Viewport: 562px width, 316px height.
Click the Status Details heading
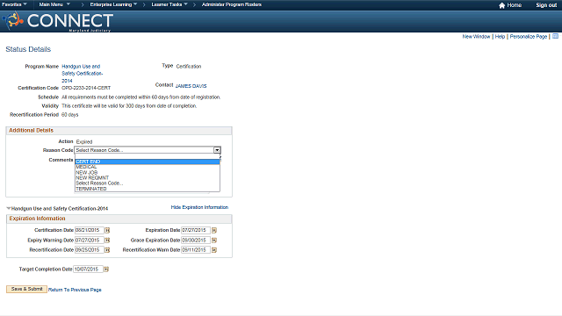click(x=28, y=49)
